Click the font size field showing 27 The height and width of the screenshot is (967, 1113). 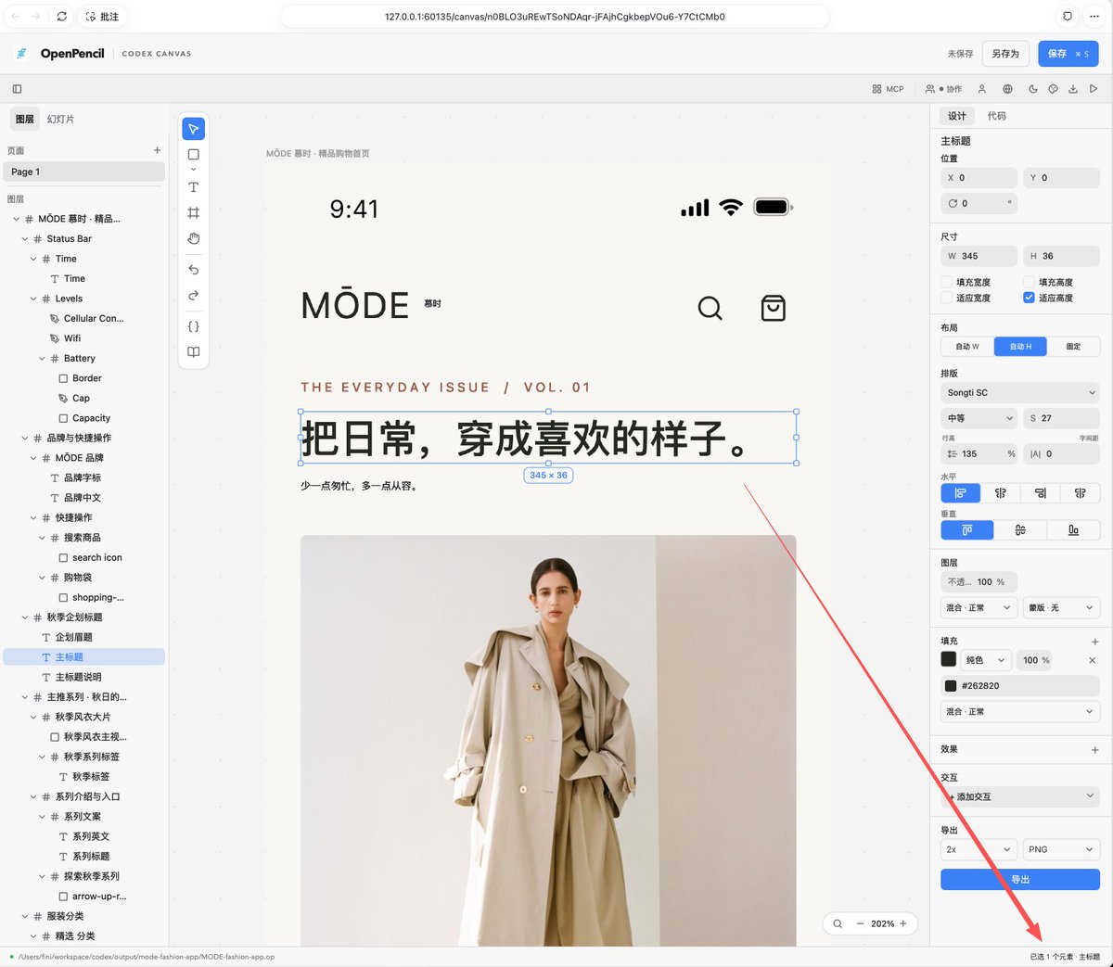[1062, 418]
